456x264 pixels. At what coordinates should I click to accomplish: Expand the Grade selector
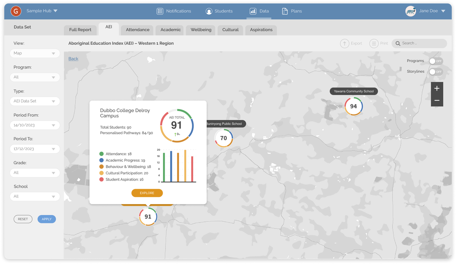pyautogui.click(x=35, y=173)
